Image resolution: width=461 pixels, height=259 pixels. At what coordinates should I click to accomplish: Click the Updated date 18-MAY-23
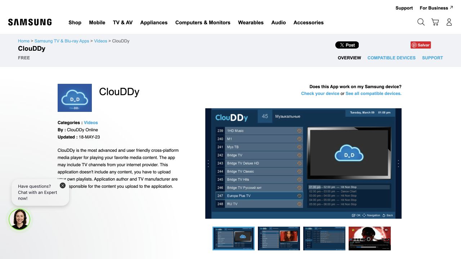(x=89, y=137)
